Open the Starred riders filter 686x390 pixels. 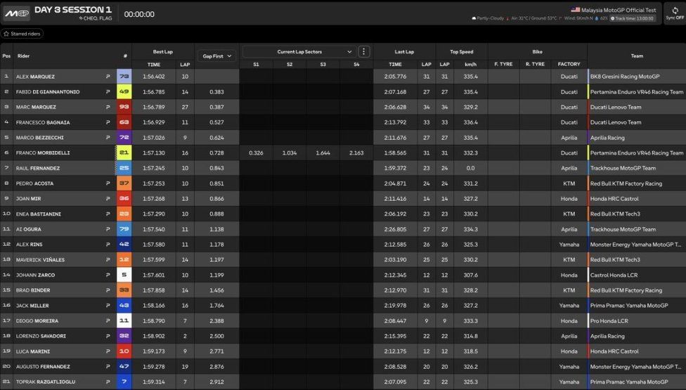pyautogui.click(x=22, y=34)
